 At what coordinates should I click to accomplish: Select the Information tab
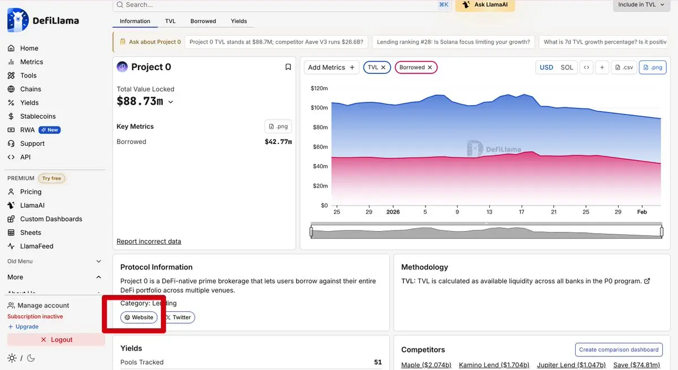[x=135, y=21]
